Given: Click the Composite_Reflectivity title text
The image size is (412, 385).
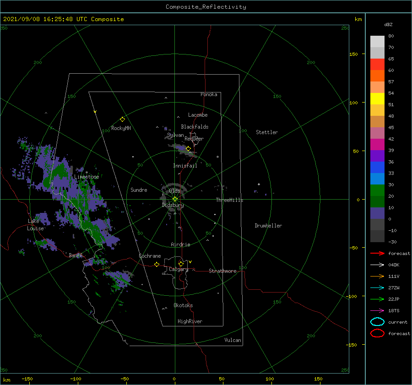Looking at the screenshot, I should tap(206, 7).
